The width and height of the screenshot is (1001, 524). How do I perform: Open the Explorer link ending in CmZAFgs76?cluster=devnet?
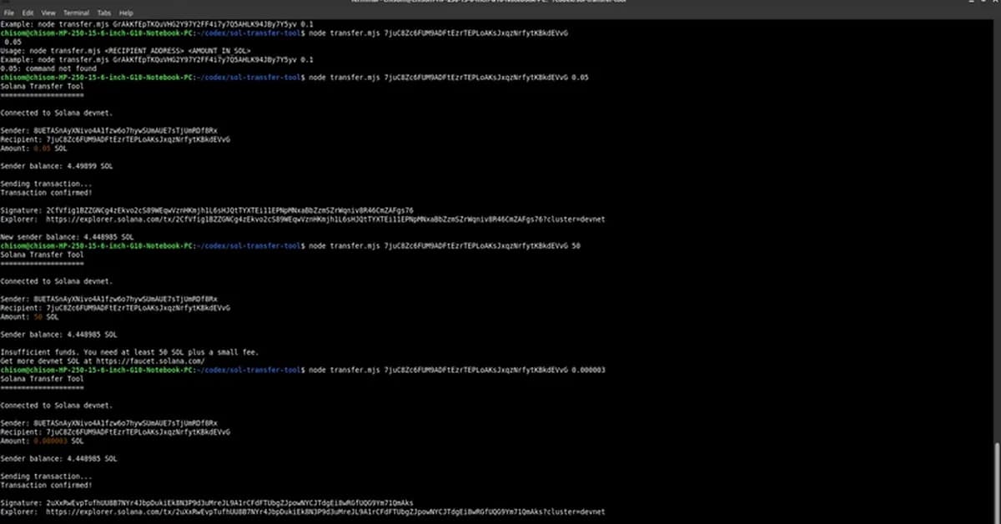[x=325, y=219]
